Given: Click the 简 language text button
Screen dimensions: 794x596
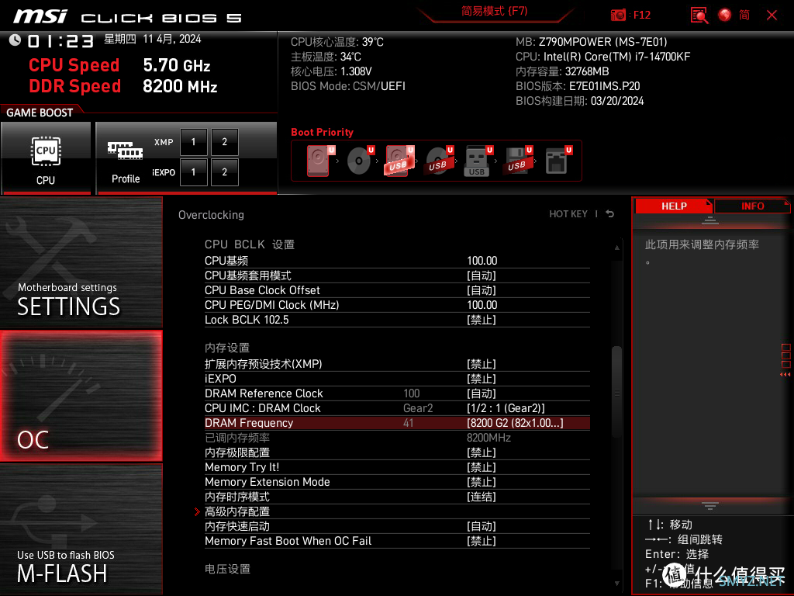Looking at the screenshot, I should pos(744,16).
